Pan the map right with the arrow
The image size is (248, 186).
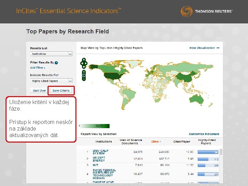pos(86,63)
